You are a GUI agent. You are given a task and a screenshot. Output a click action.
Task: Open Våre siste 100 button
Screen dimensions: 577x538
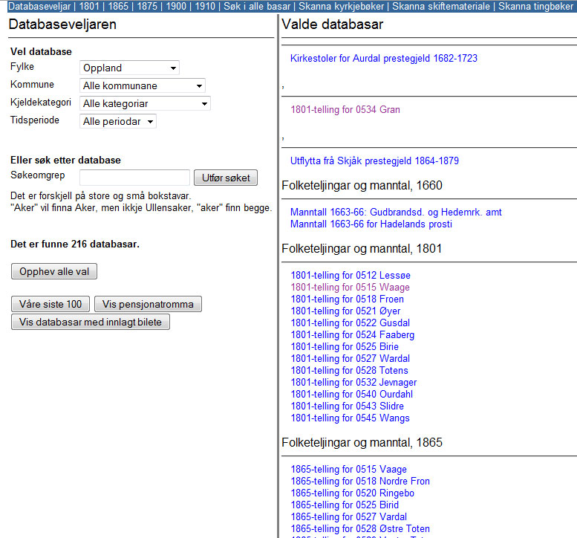[x=50, y=304]
